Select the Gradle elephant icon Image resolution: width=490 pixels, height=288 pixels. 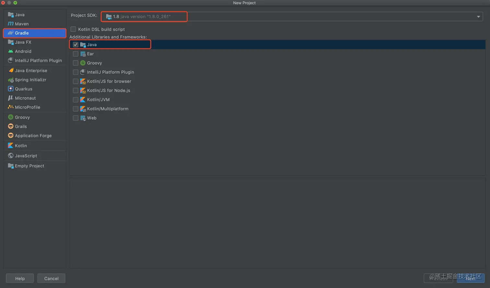[x=11, y=33]
